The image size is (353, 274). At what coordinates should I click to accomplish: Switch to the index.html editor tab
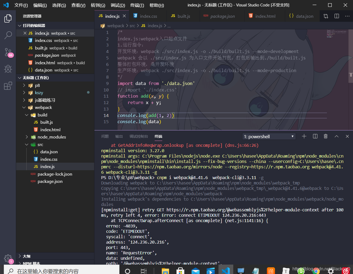click(x=265, y=16)
